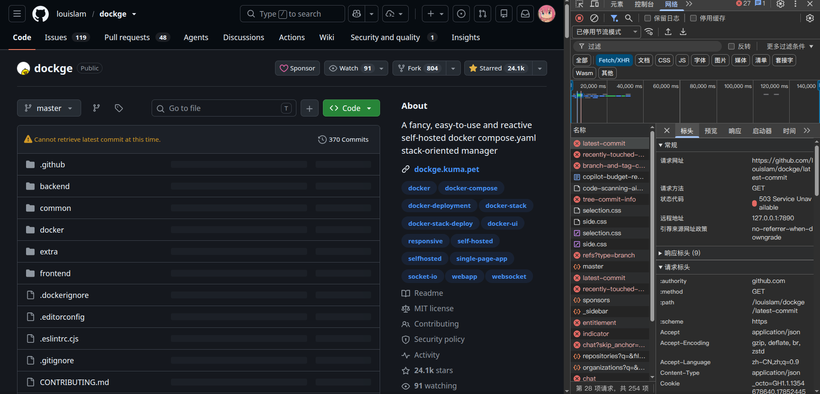Filter requests by Wasm type

(x=584, y=73)
